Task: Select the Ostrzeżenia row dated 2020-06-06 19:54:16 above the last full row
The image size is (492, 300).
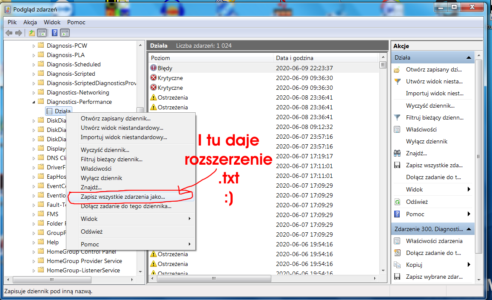Action: (264, 254)
